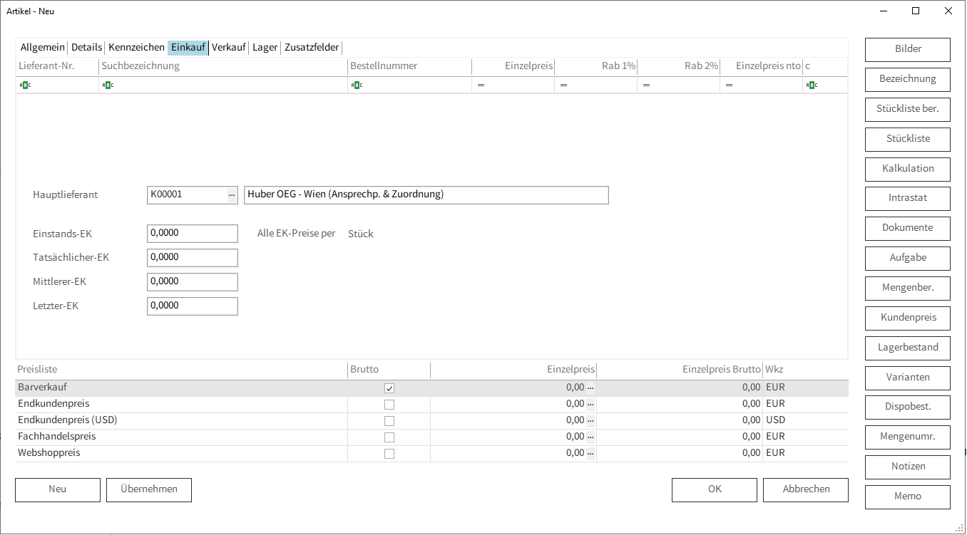This screenshot has width=967, height=535.
Task: Click the Kundenpreis button
Action: click(908, 318)
